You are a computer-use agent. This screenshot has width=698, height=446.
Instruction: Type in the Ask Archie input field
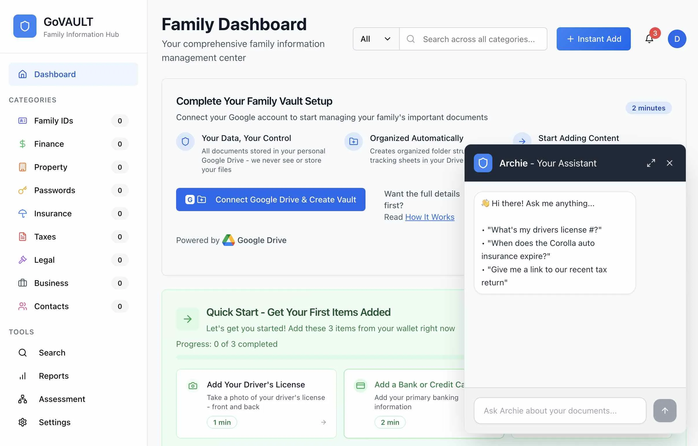tap(560, 410)
